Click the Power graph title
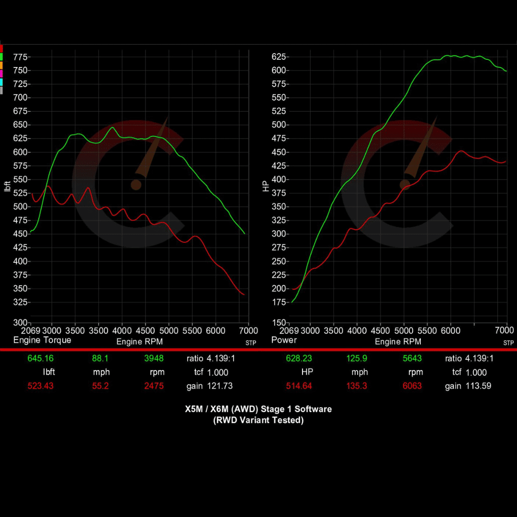 [284, 340]
